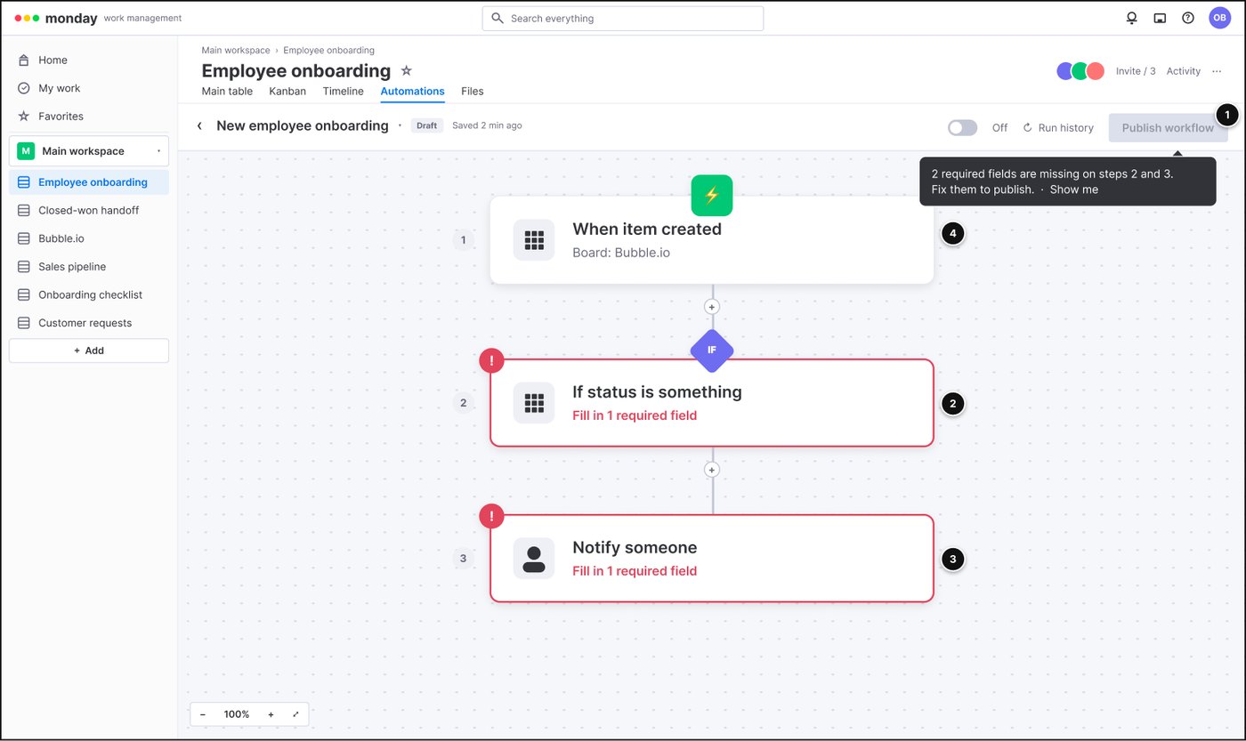Click the Search everything field
1246x741 pixels.
(623, 18)
